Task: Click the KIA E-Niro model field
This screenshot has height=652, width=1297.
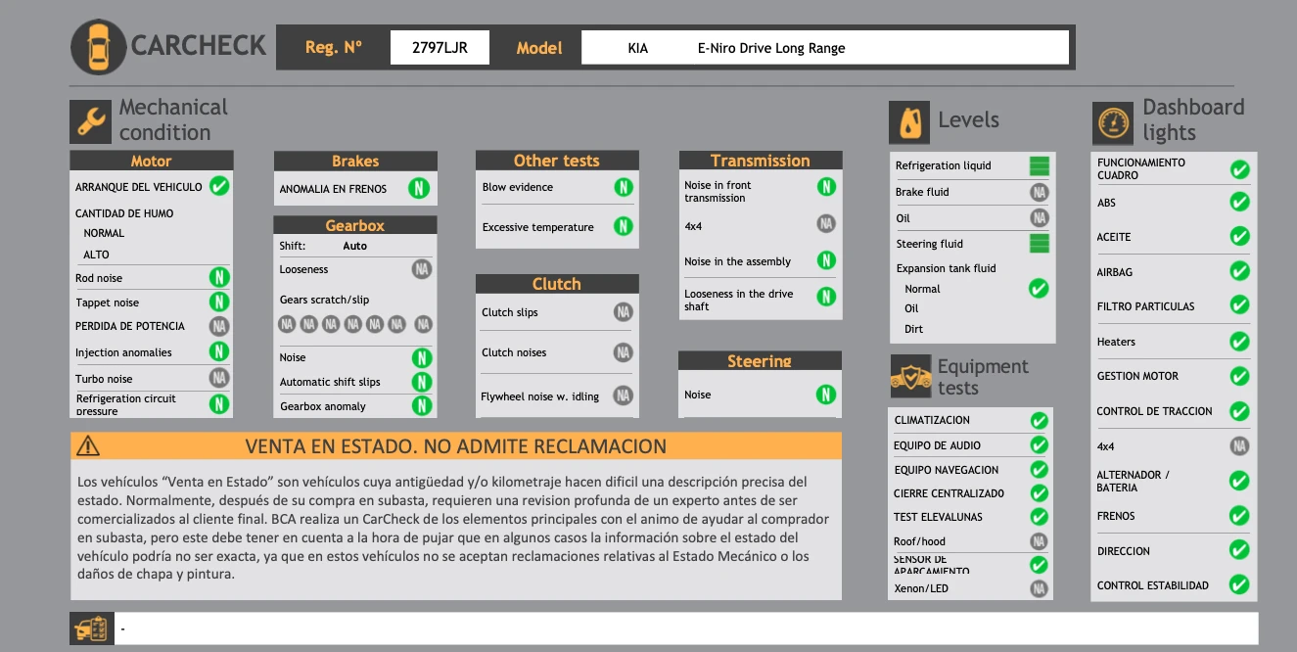Action: (824, 48)
